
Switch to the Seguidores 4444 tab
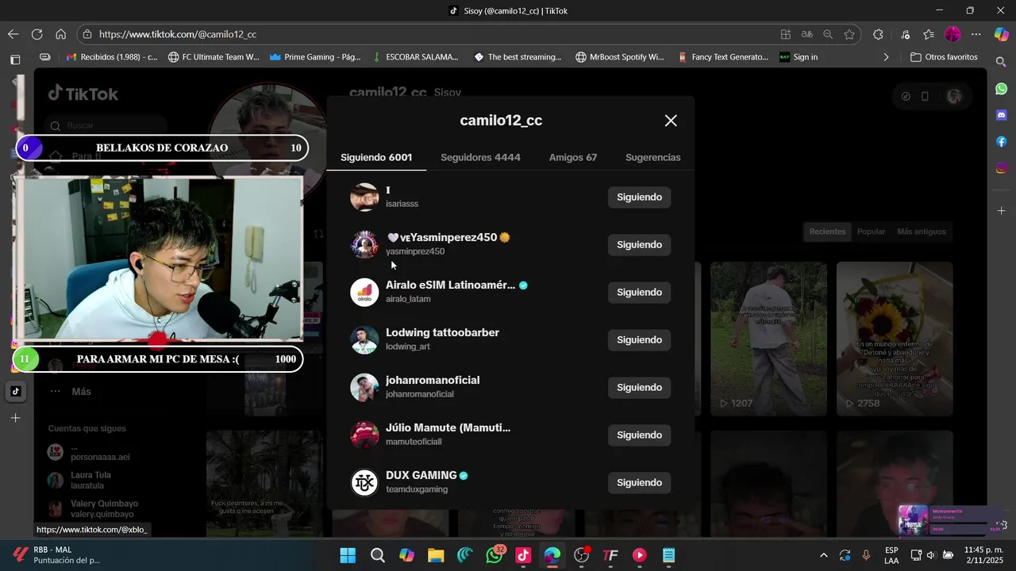coord(480,157)
